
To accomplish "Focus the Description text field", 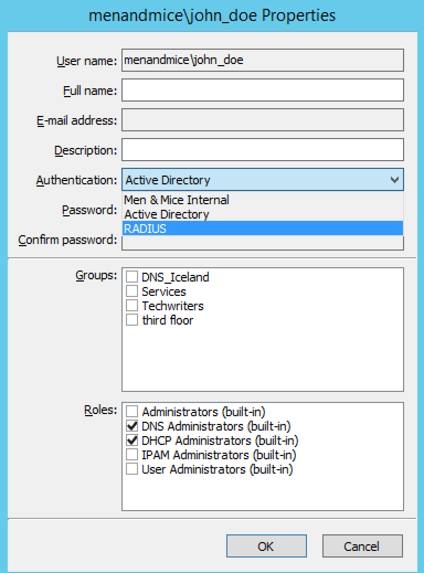I will point(262,150).
